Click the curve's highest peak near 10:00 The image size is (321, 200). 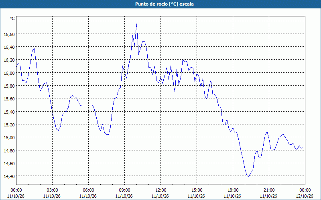[x=136, y=24]
